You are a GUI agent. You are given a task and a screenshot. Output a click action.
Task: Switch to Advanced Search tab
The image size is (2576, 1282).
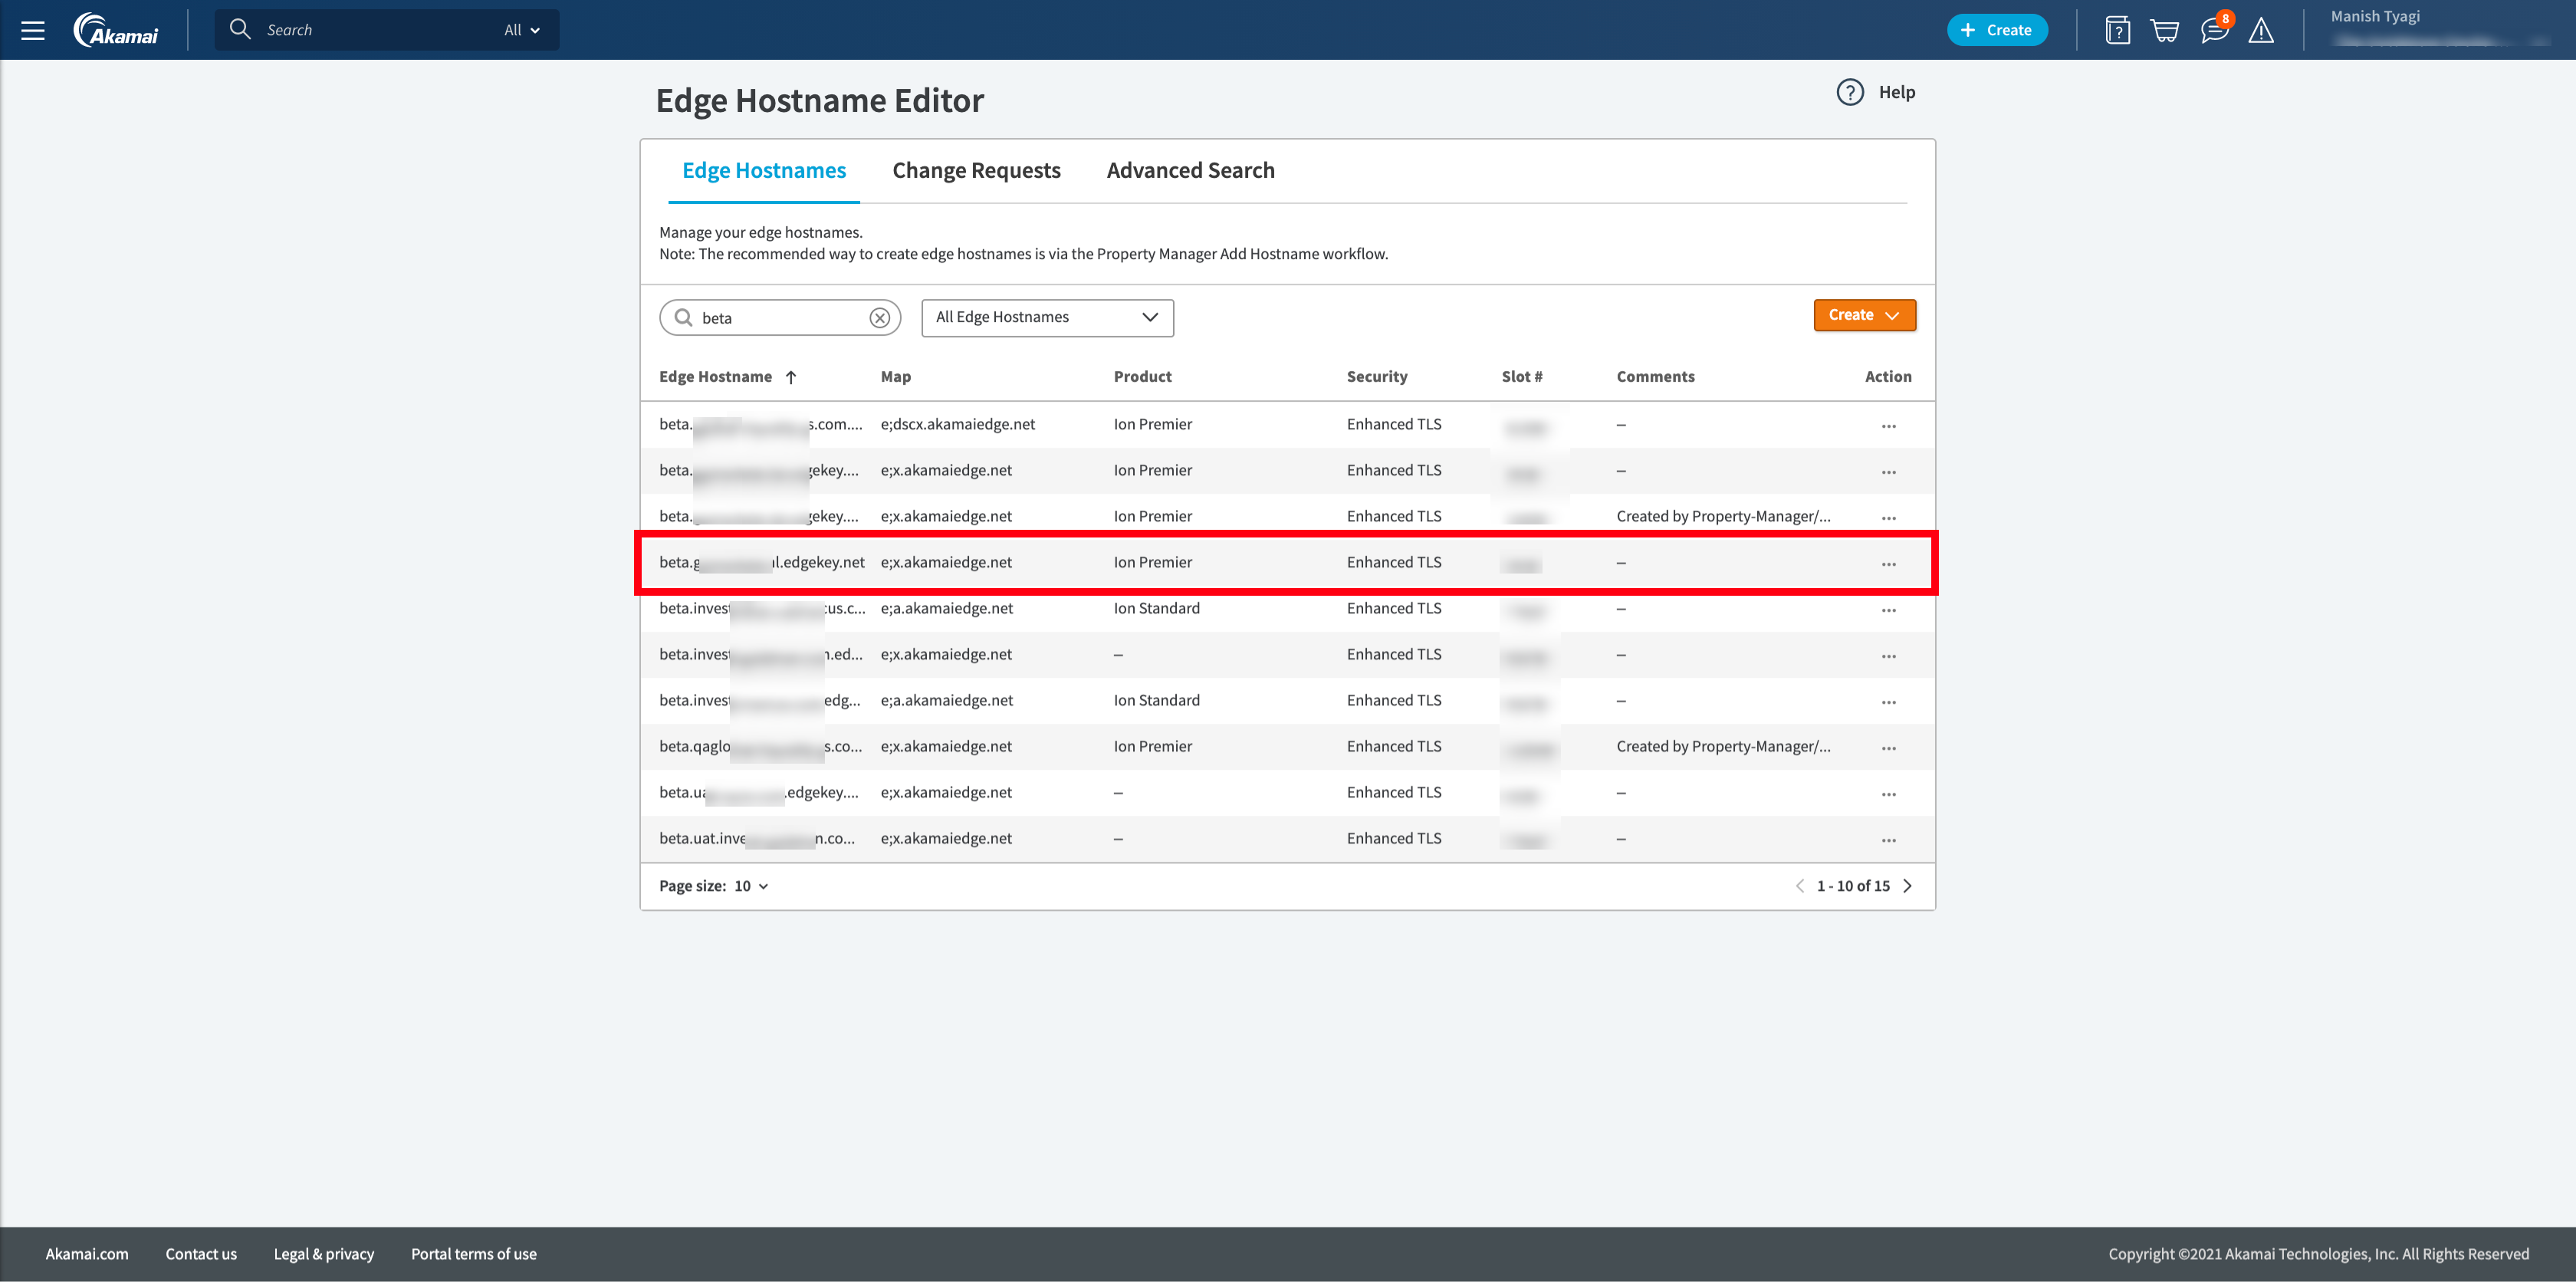coord(1190,171)
